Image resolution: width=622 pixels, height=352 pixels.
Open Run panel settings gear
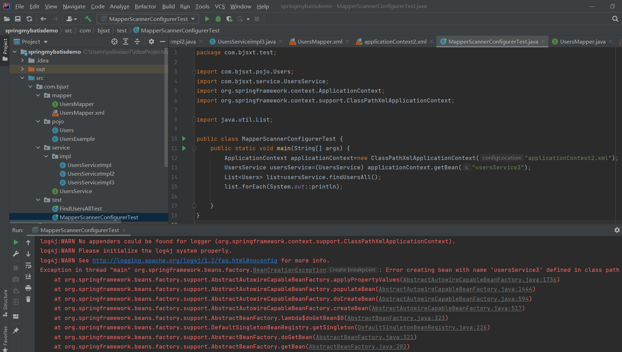[617, 230]
